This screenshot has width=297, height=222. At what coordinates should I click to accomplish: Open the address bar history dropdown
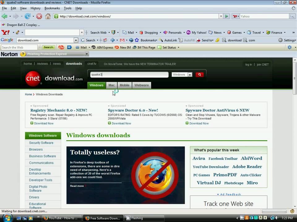click(x=221, y=16)
